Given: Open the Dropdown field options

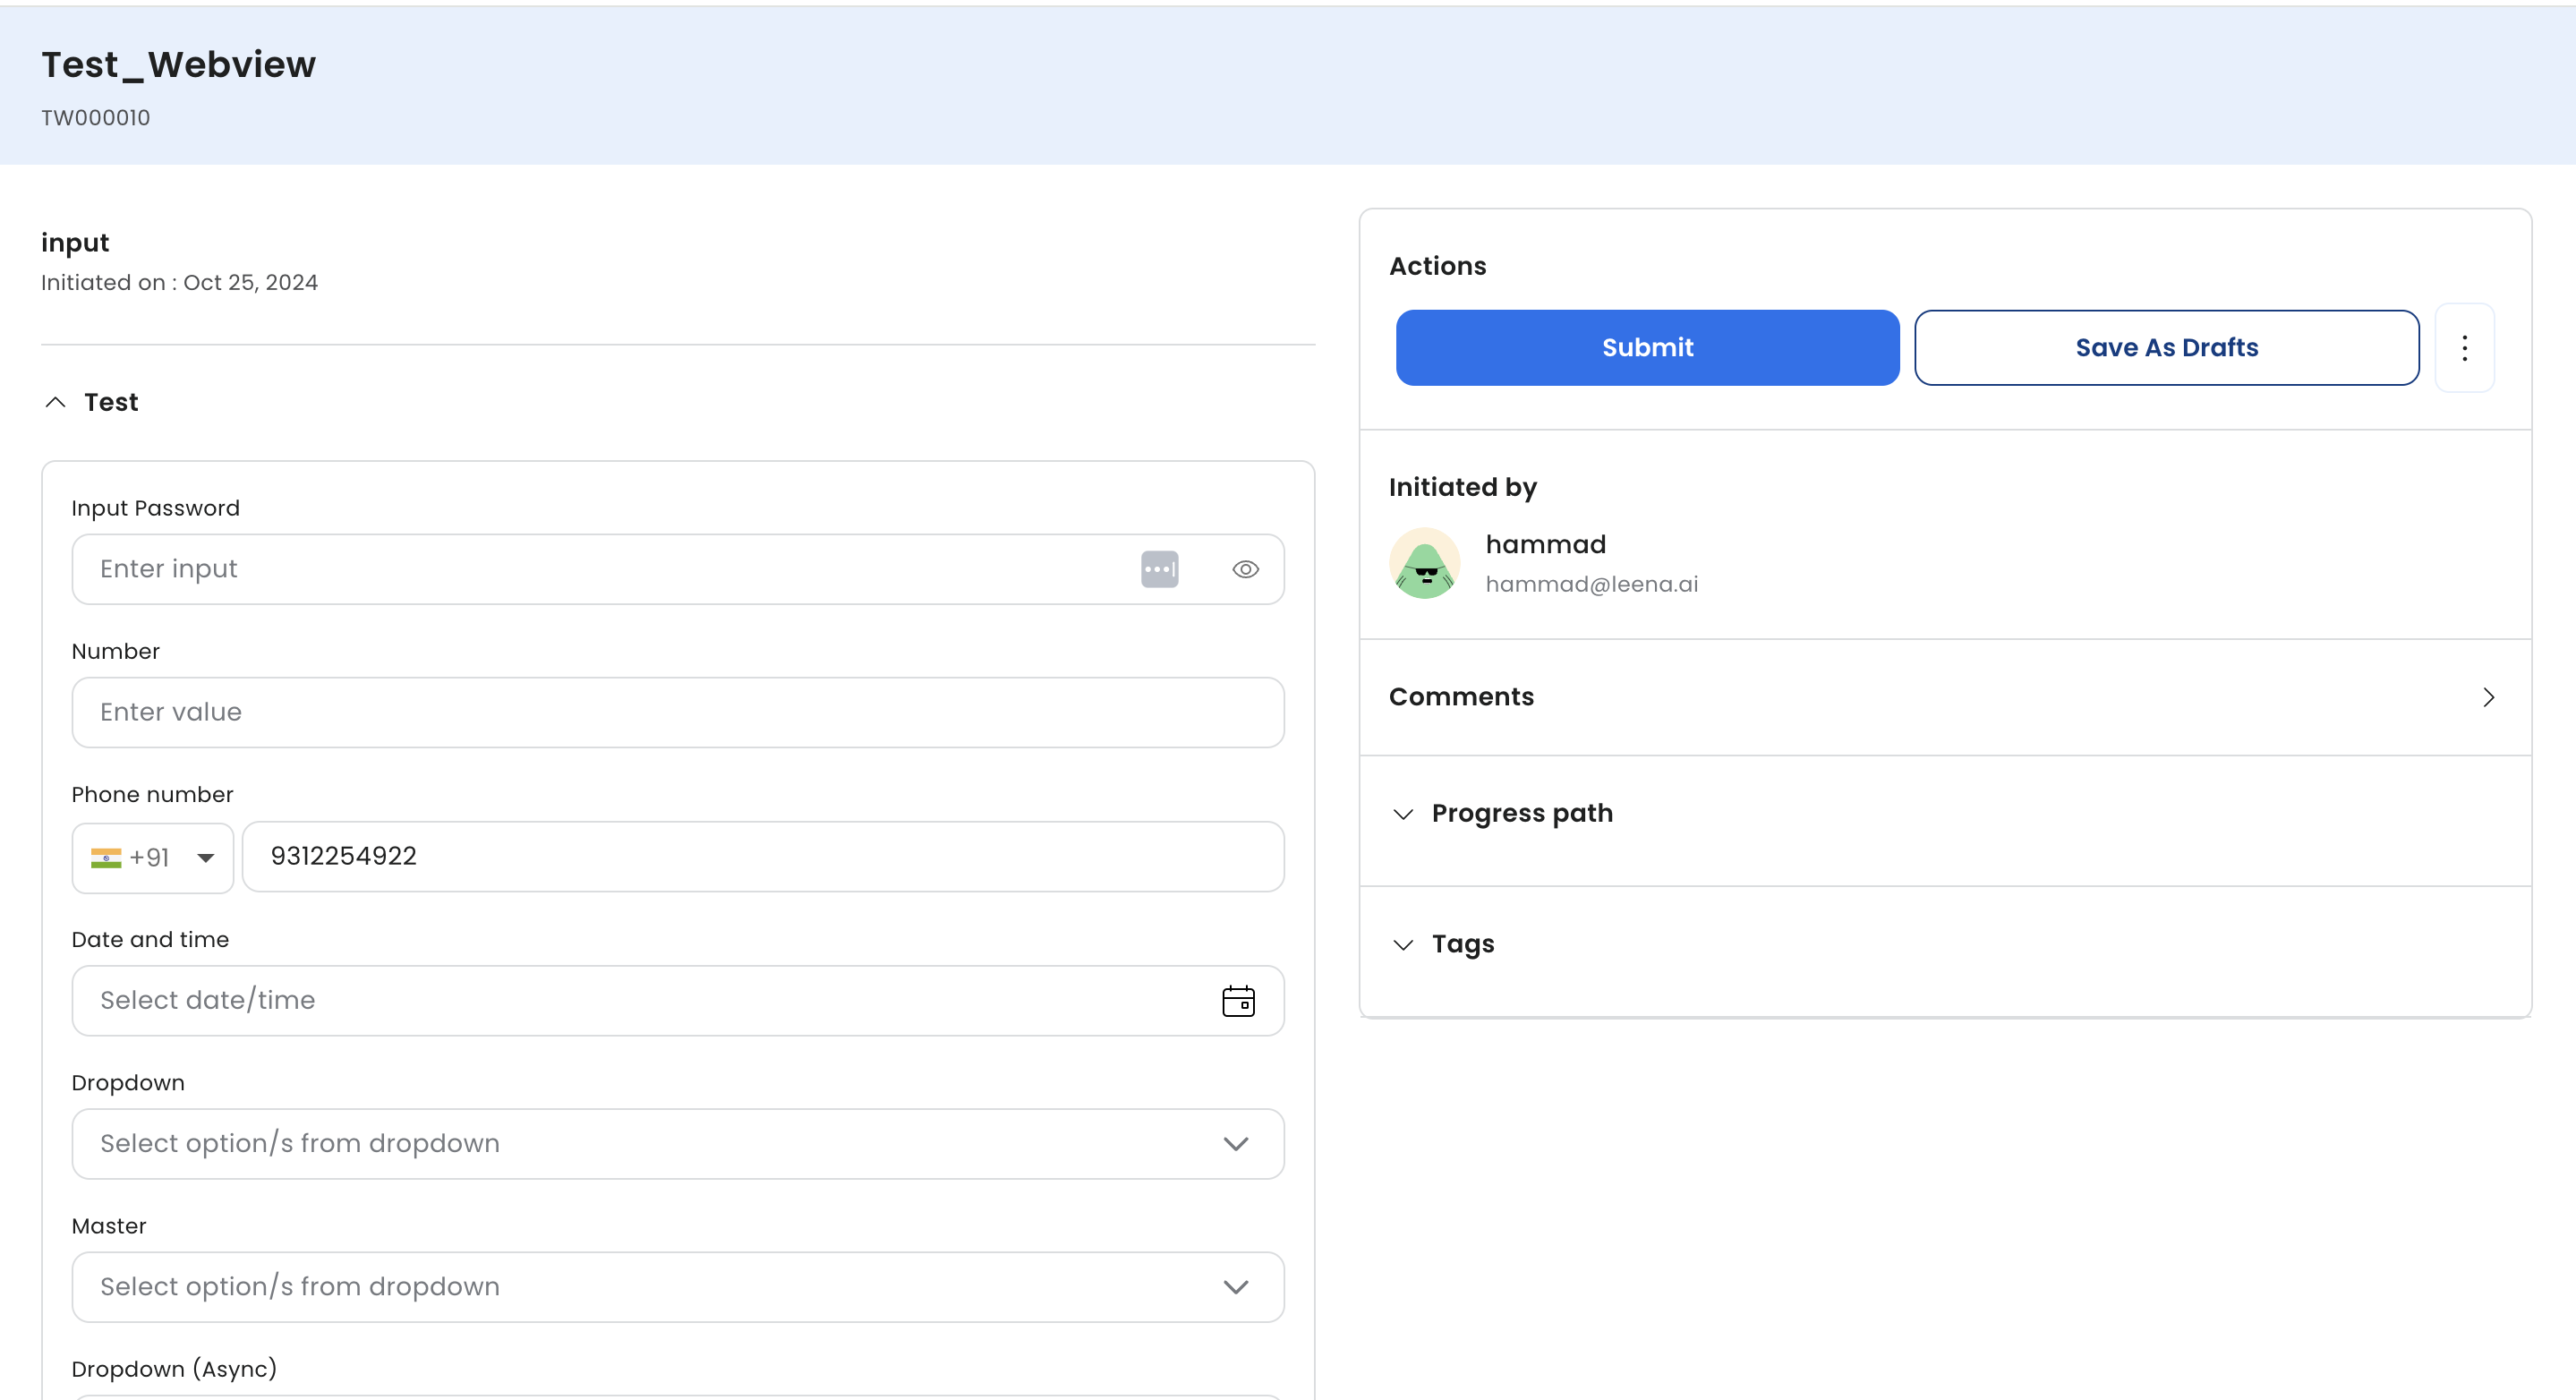Looking at the screenshot, I should (677, 1143).
